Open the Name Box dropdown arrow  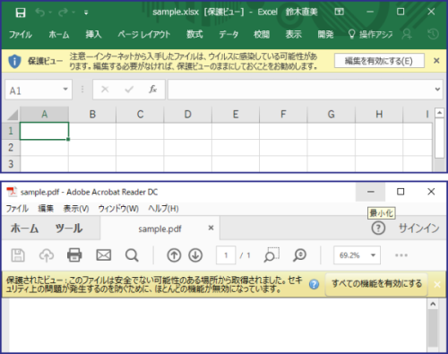click(x=65, y=89)
